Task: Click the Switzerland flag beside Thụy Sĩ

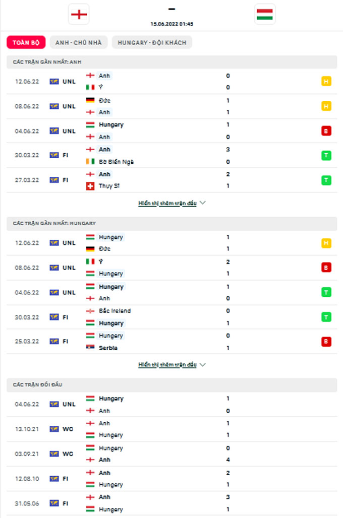Action: [x=90, y=186]
